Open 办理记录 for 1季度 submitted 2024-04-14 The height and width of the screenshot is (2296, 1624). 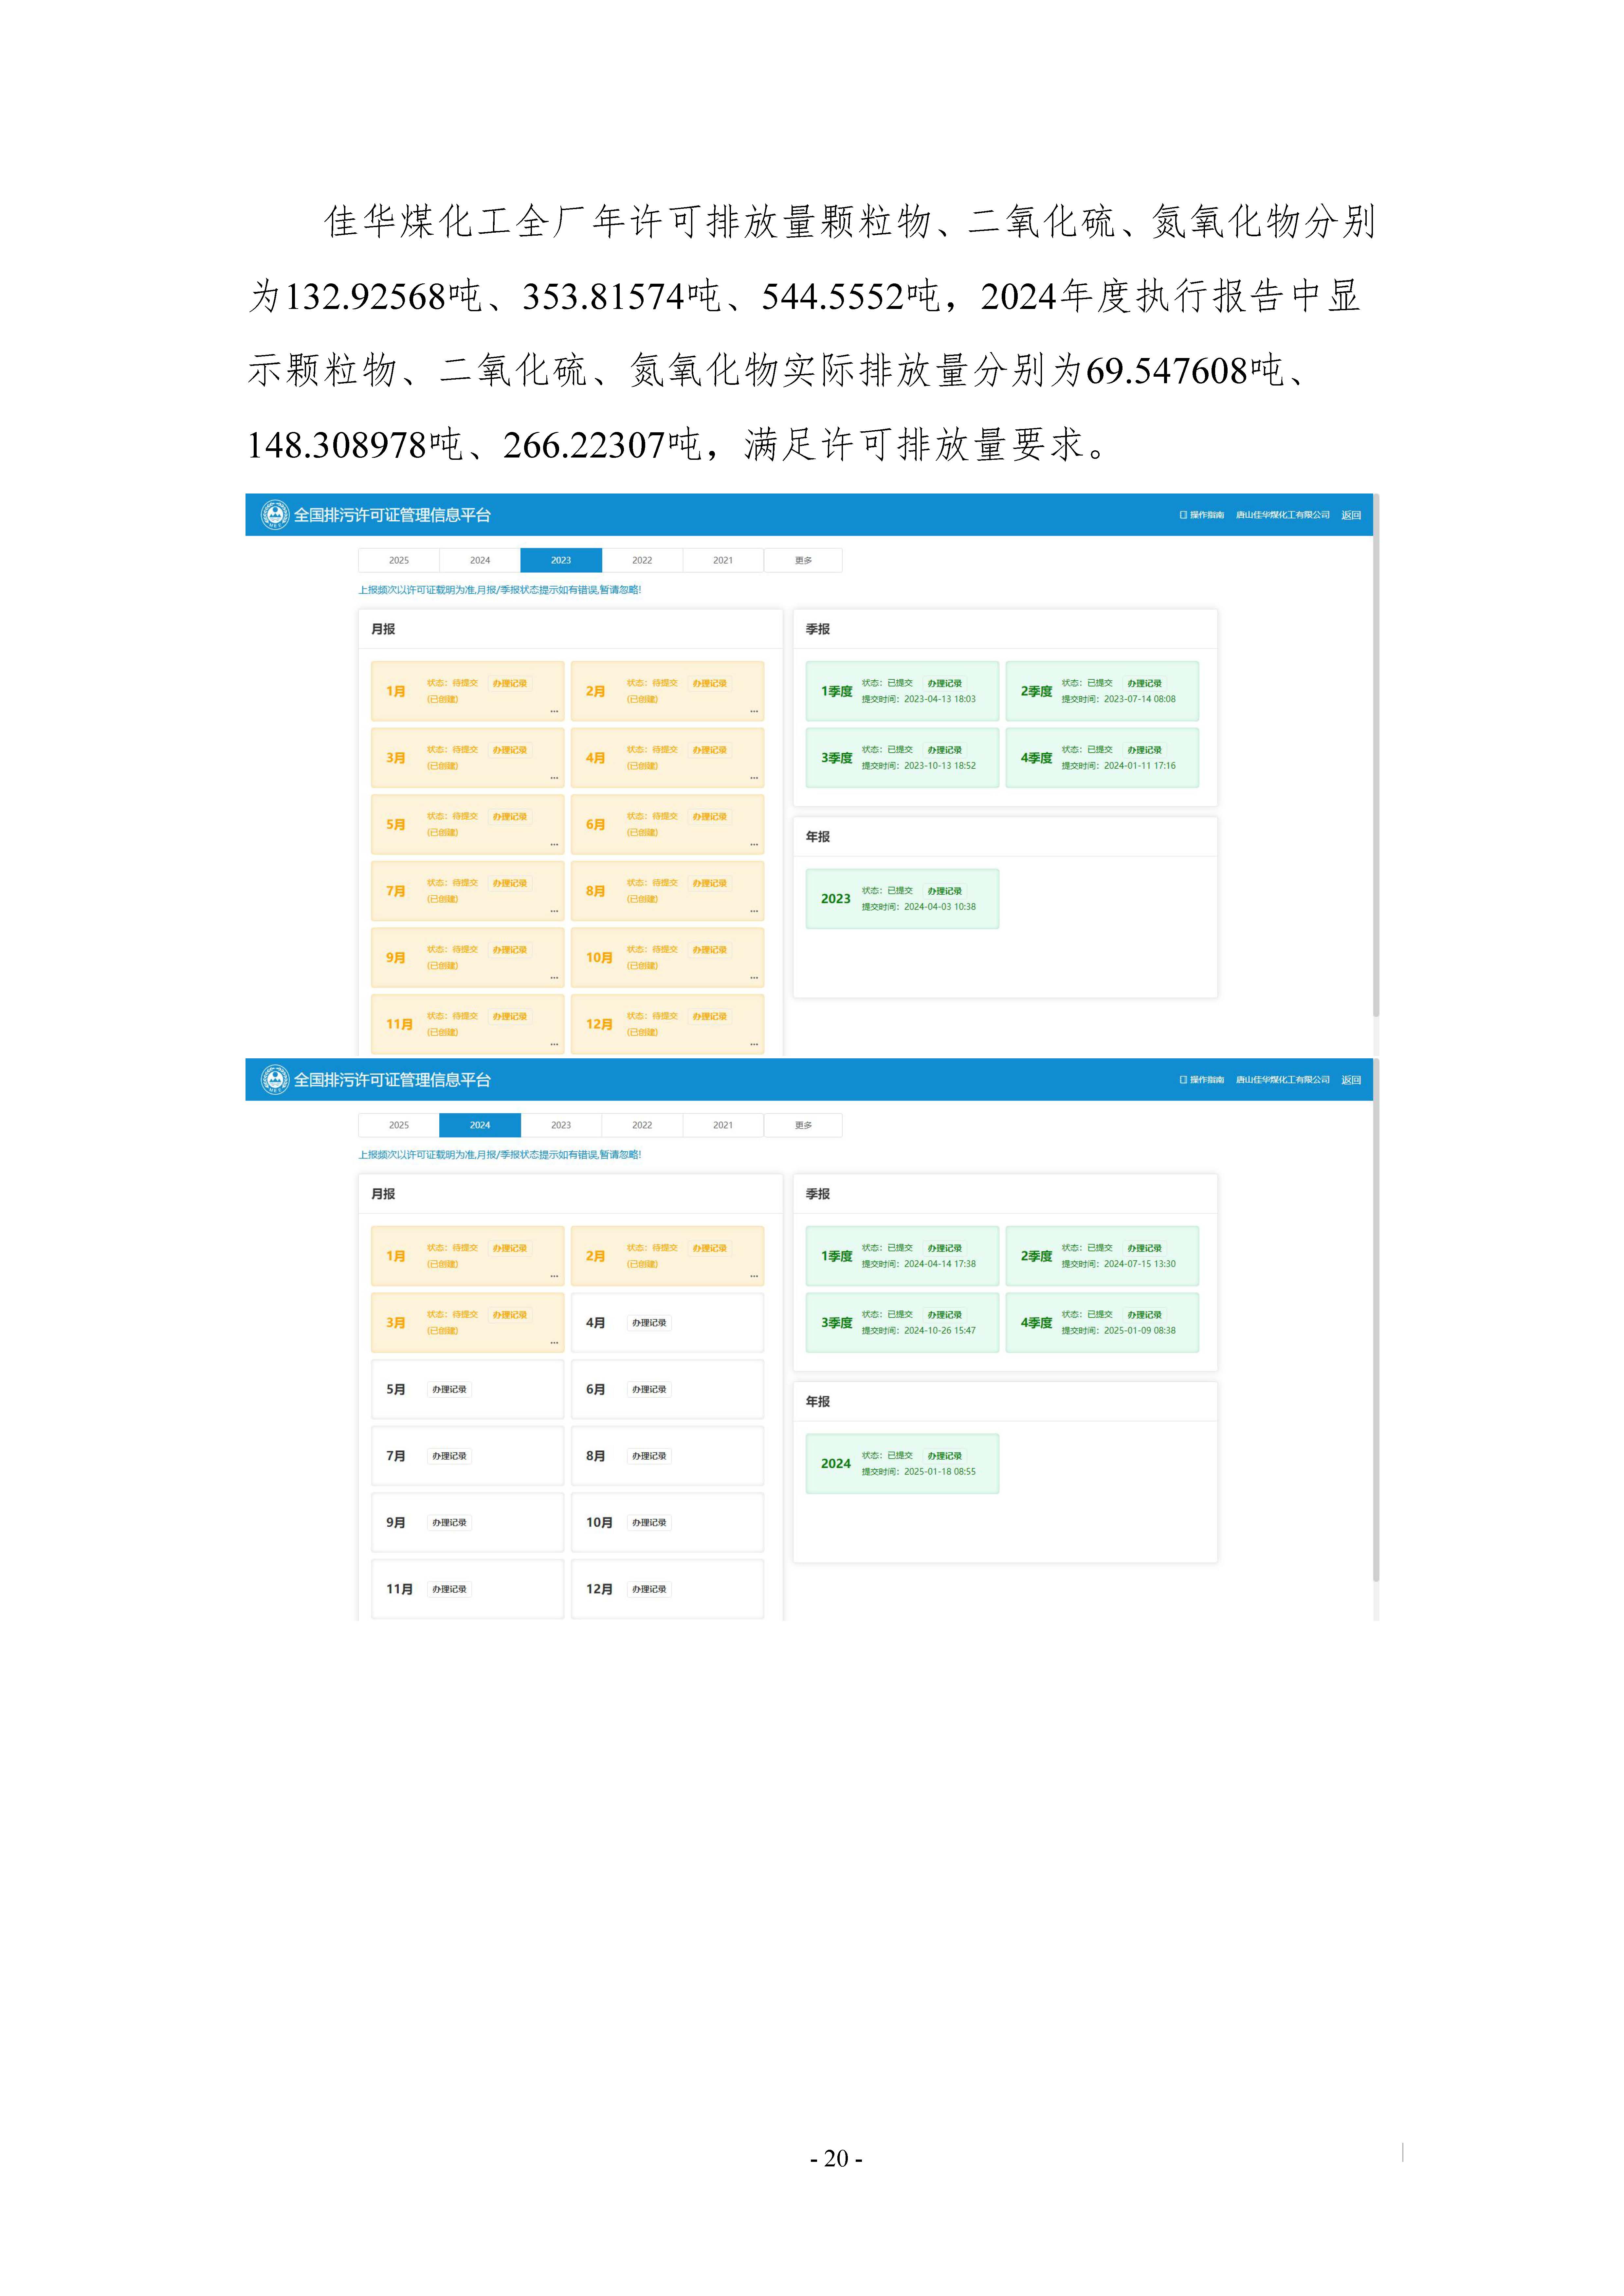pos(945,1248)
